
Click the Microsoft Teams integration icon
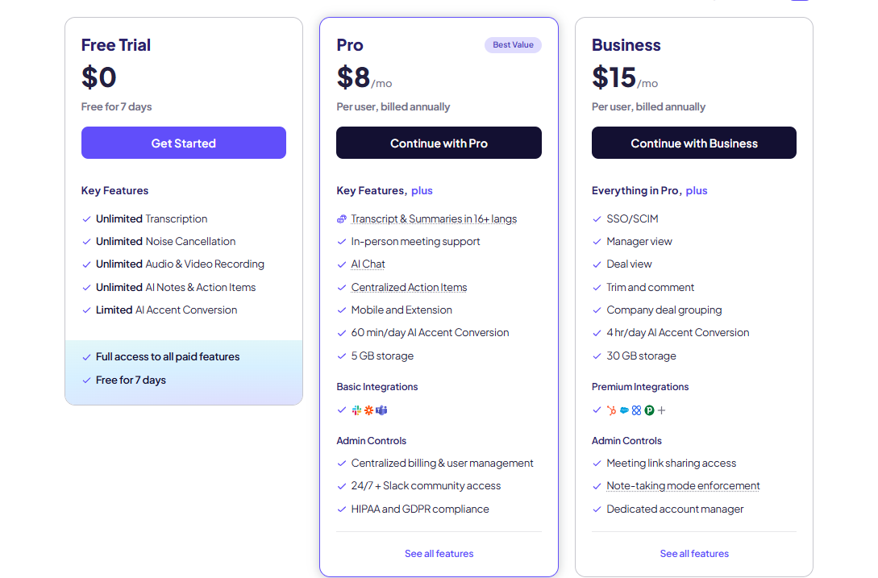click(381, 410)
